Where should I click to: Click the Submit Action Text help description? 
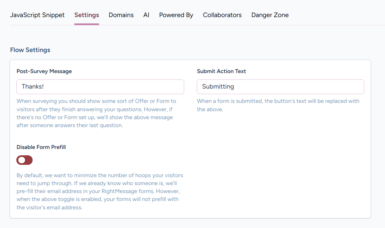278,105
